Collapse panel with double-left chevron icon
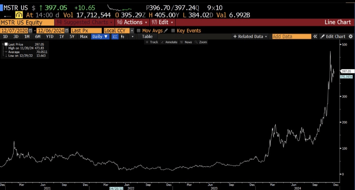The width and height of the screenshot is (355, 190). click(x=315, y=36)
